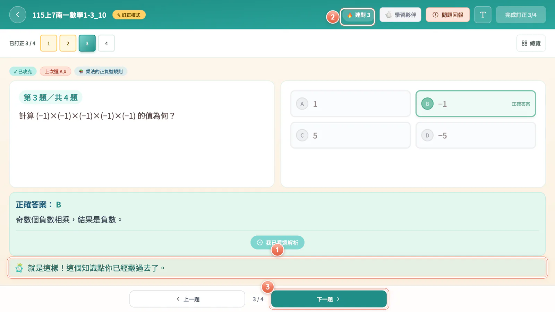Report a problem via 問題回報
This screenshot has height=312, width=555.
coord(448,15)
